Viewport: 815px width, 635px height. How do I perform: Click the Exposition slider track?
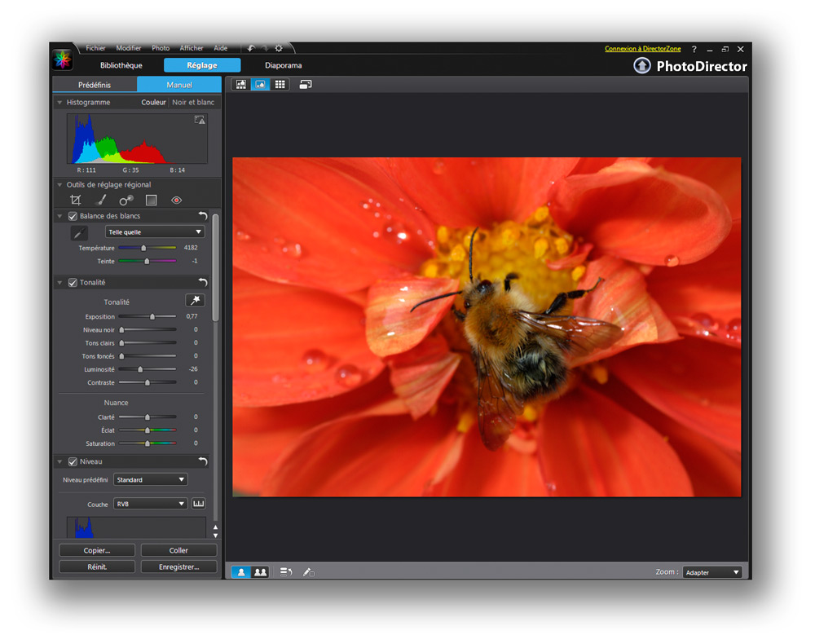coord(148,316)
